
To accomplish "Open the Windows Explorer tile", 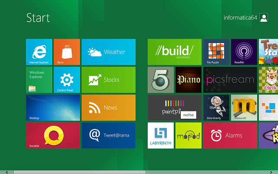I will pos(39,80).
